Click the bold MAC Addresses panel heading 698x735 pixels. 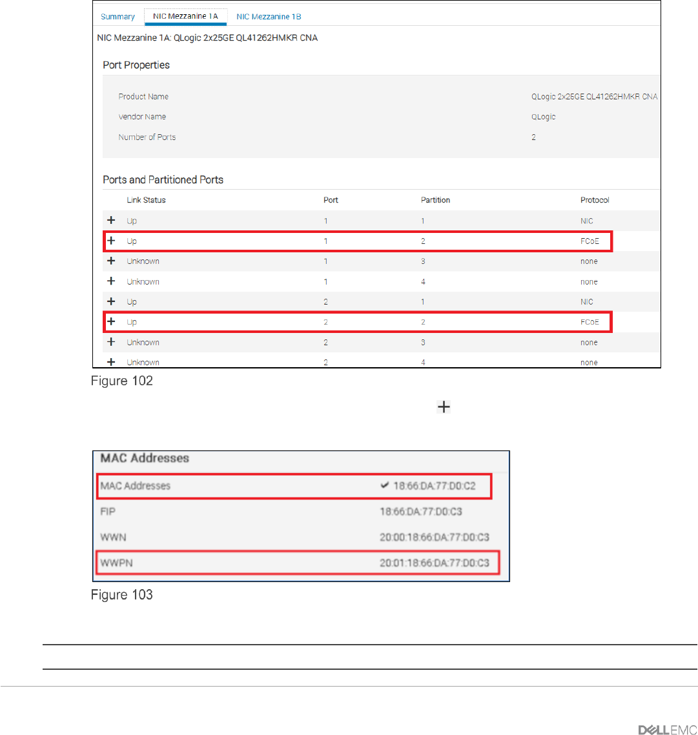click(x=145, y=458)
